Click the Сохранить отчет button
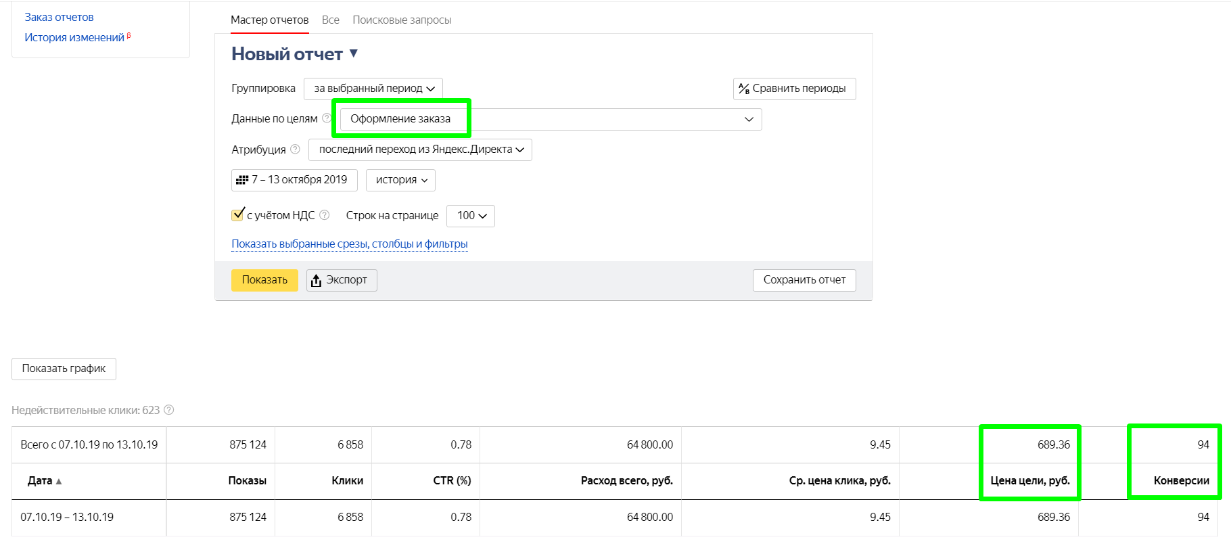This screenshot has height=550, width=1231. point(804,280)
